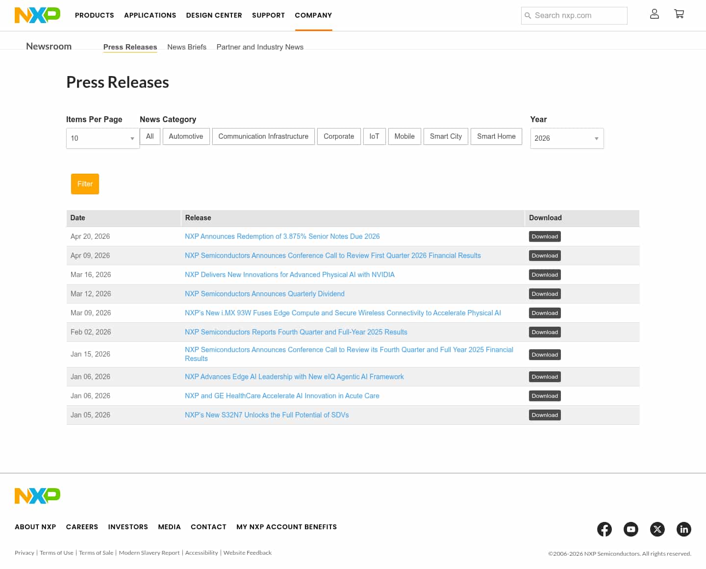Click the NXP logo in the footer

point(37,496)
